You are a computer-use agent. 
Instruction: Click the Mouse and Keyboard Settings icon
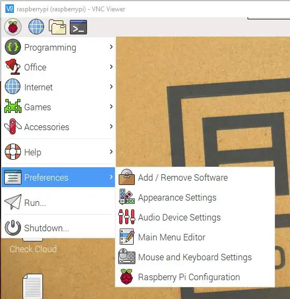127,257
